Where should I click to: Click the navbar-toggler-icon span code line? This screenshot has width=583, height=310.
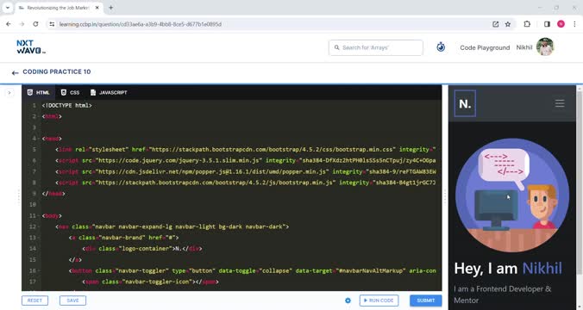click(x=150, y=282)
